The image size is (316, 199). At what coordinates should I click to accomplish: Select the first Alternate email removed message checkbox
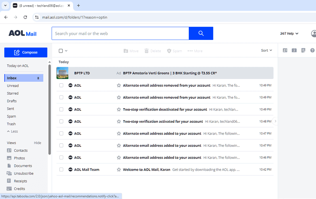pyautogui.click(x=61, y=85)
